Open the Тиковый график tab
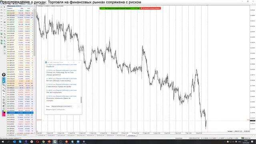Screen dimensions: 256x144 21,135
